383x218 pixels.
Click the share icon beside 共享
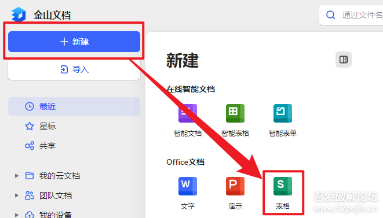point(30,146)
